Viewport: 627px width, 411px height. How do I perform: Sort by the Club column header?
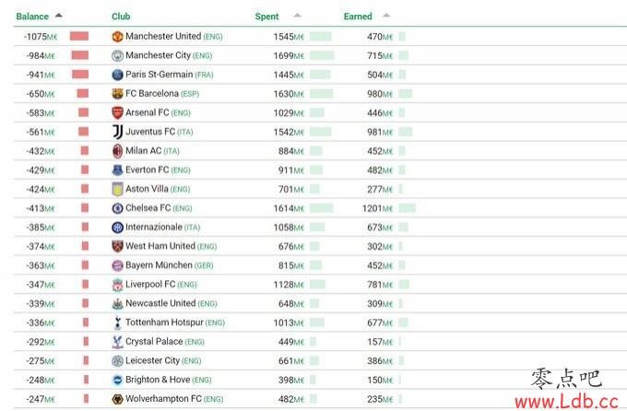(x=121, y=17)
